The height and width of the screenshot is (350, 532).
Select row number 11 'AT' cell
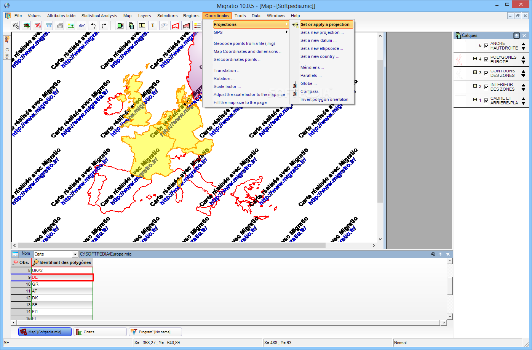point(62,291)
